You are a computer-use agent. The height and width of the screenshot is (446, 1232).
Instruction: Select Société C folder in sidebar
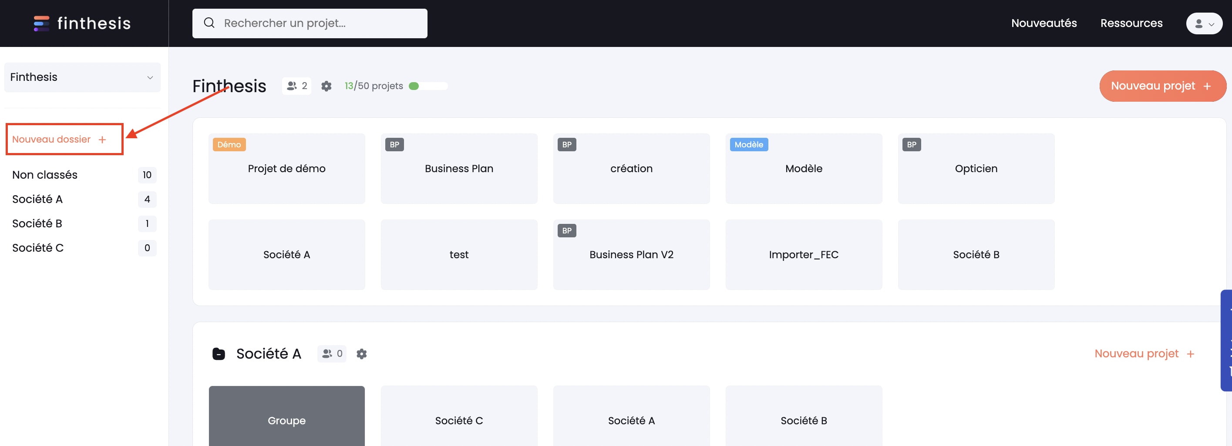point(84,248)
